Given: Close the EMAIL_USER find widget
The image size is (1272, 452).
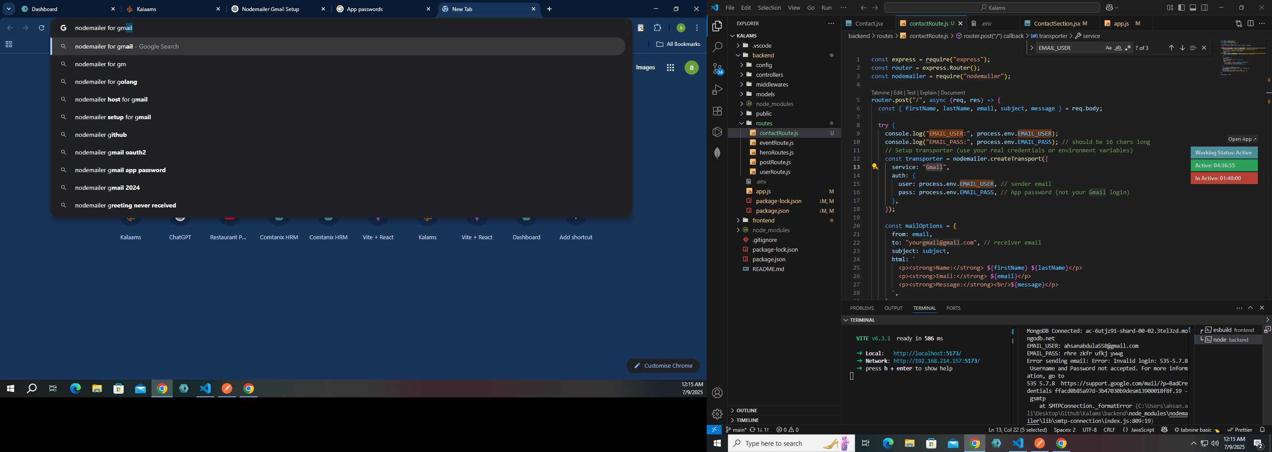Looking at the screenshot, I should [1204, 48].
